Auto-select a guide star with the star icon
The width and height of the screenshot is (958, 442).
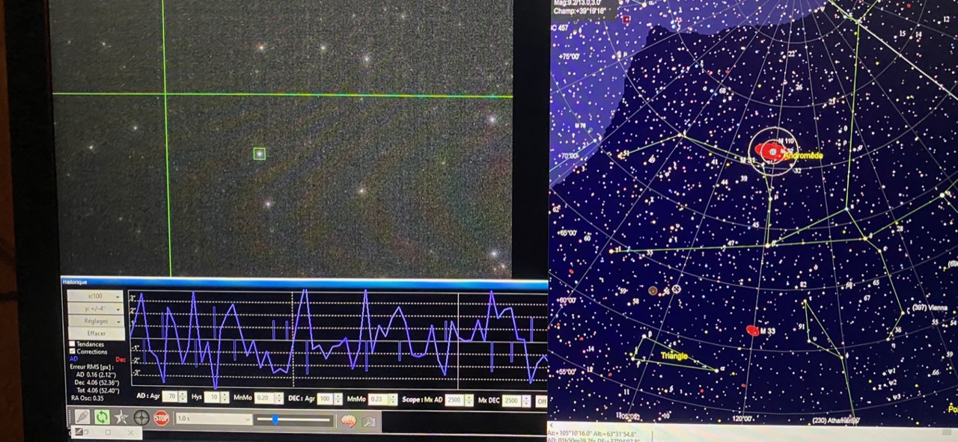[121, 417]
